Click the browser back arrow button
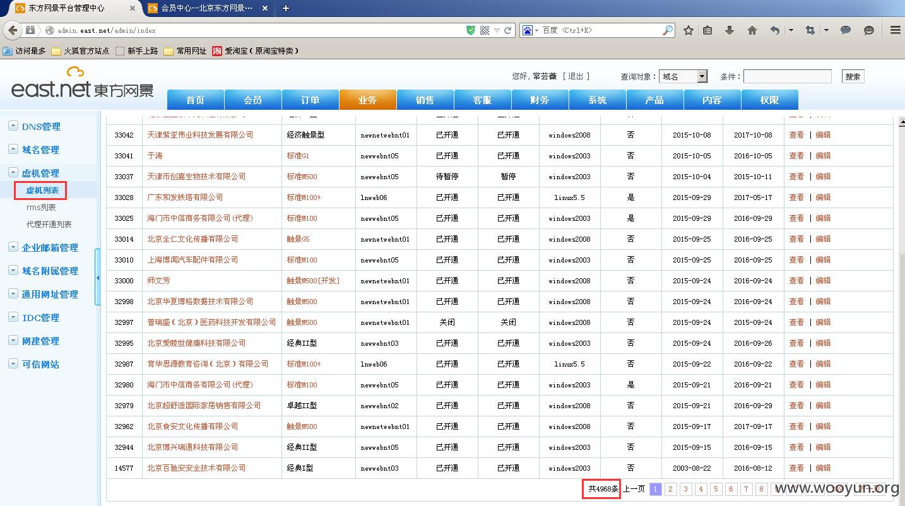Image resolution: width=905 pixels, height=506 pixels. [13, 30]
